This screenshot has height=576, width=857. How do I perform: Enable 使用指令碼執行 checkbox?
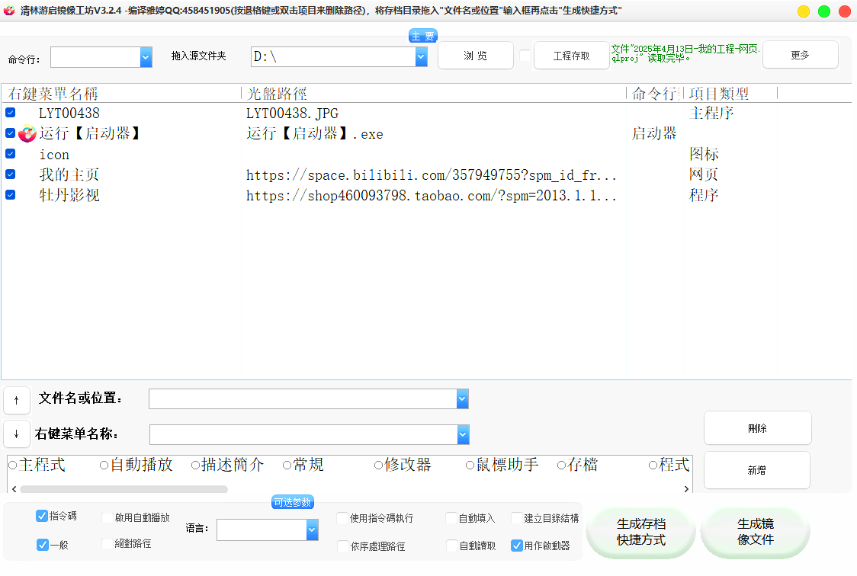[x=342, y=518]
